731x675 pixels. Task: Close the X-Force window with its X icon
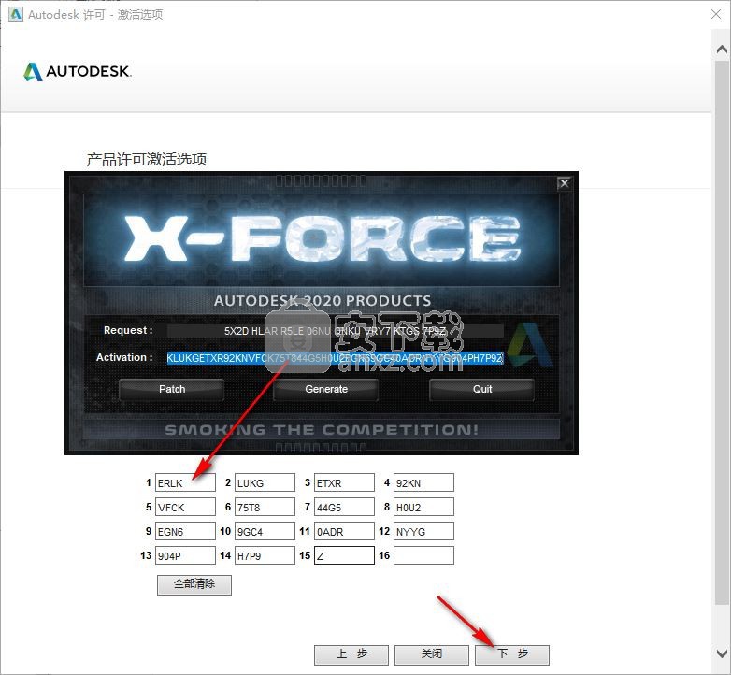(564, 183)
